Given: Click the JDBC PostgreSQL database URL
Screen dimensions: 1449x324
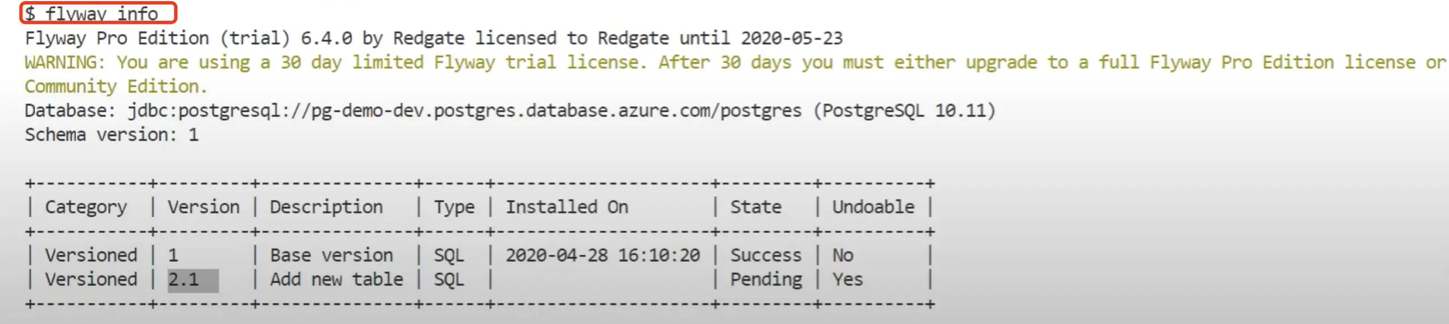Looking at the screenshot, I should tap(464, 111).
